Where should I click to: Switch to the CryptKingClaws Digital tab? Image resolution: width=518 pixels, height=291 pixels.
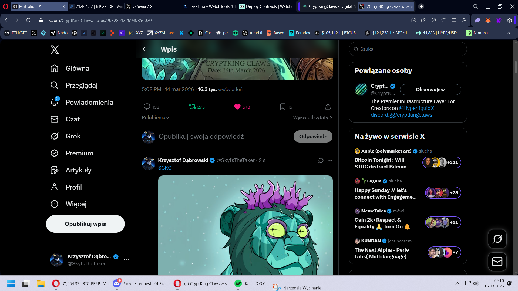tap(329, 6)
